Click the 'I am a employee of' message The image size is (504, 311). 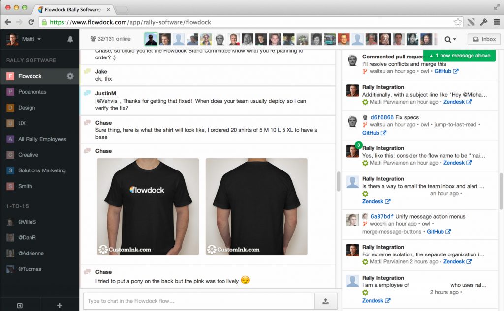pyautogui.click(x=424, y=285)
